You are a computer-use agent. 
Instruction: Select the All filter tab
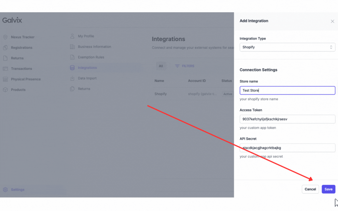pyautogui.click(x=161, y=66)
